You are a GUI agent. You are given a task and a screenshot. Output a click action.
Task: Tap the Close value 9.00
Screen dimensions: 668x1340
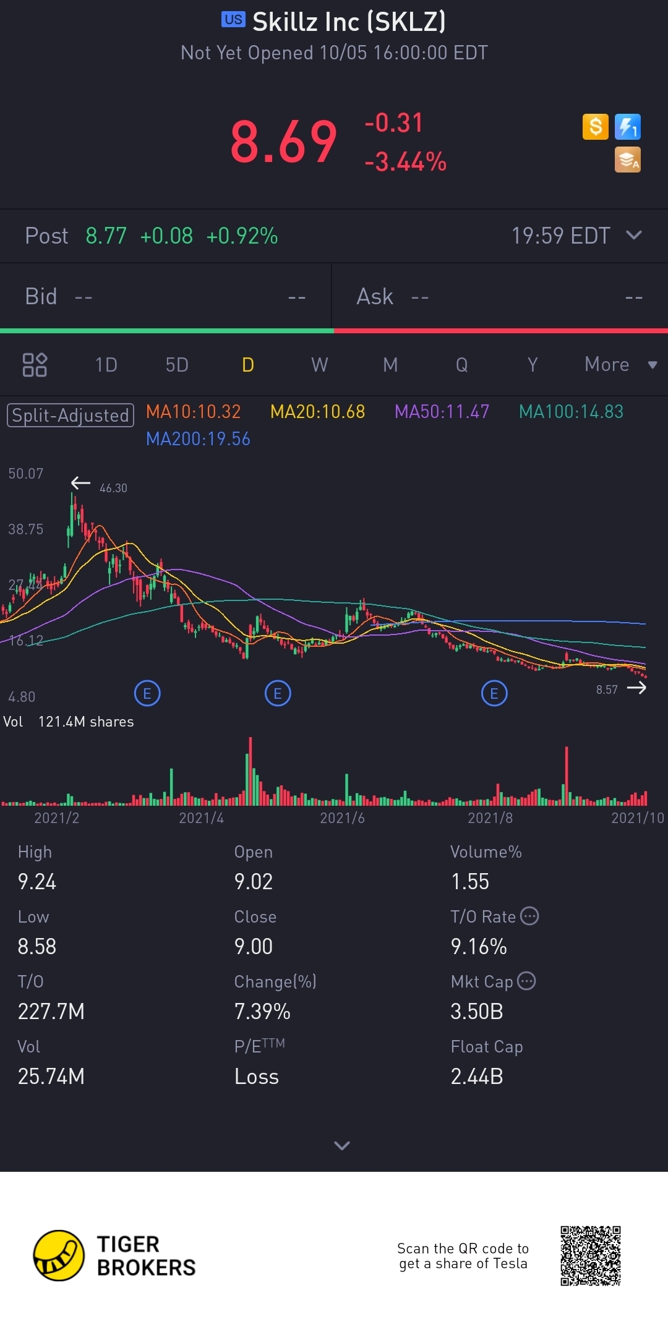254,946
